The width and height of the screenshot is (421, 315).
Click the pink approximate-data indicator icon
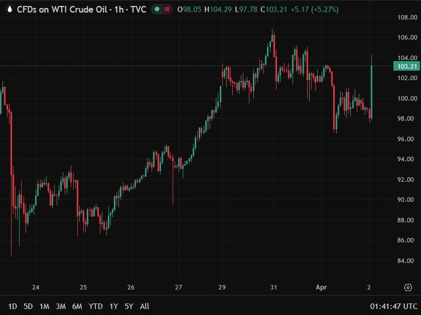click(167, 9)
